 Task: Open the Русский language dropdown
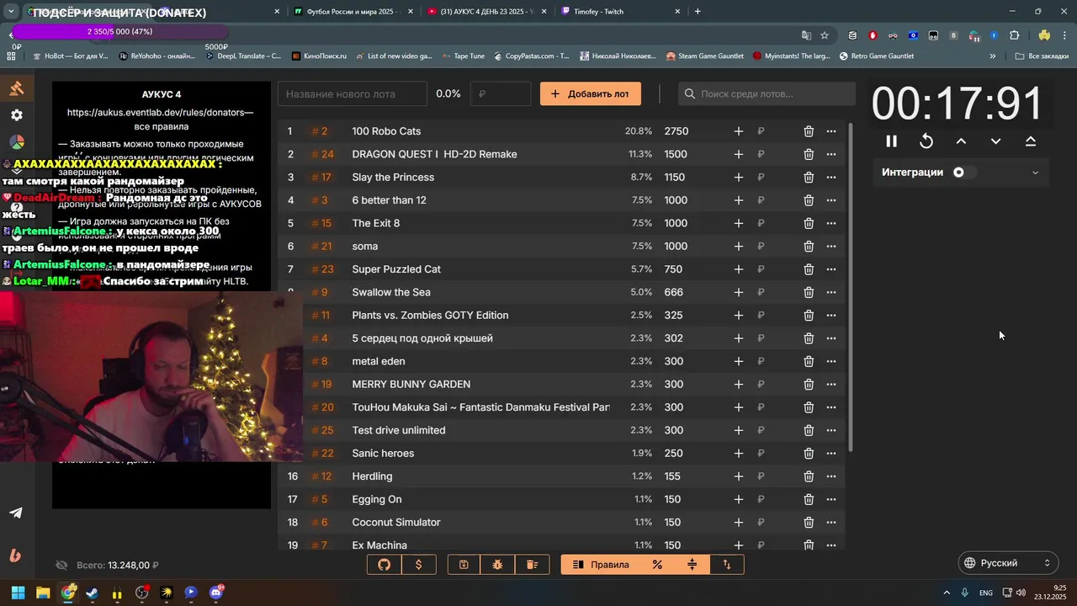click(1009, 563)
